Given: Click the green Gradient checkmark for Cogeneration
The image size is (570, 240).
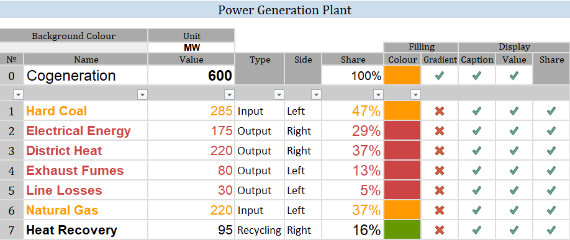Looking at the screenshot, I should coord(440,76).
